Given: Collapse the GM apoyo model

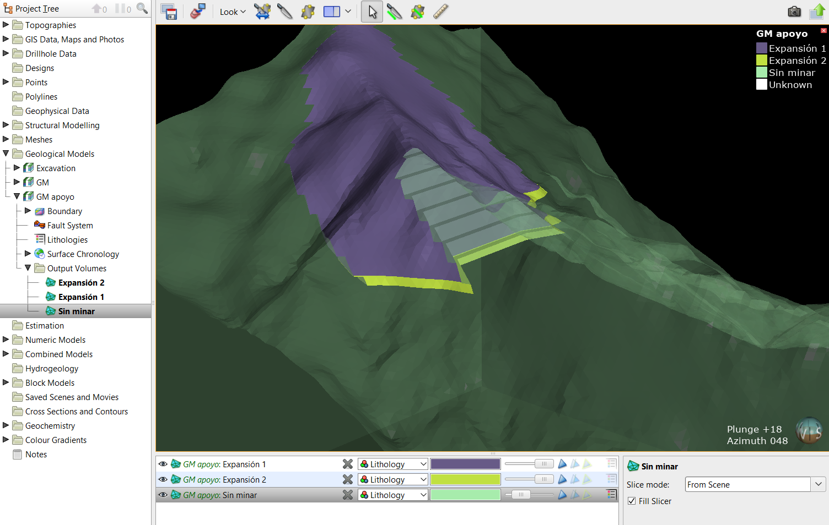Looking at the screenshot, I should click(x=17, y=196).
